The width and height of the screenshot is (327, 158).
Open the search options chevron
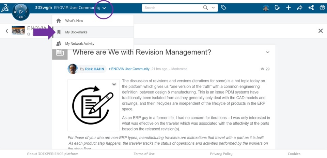click(x=213, y=8)
